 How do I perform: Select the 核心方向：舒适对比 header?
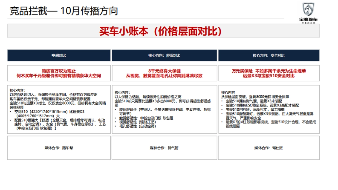[164, 55]
